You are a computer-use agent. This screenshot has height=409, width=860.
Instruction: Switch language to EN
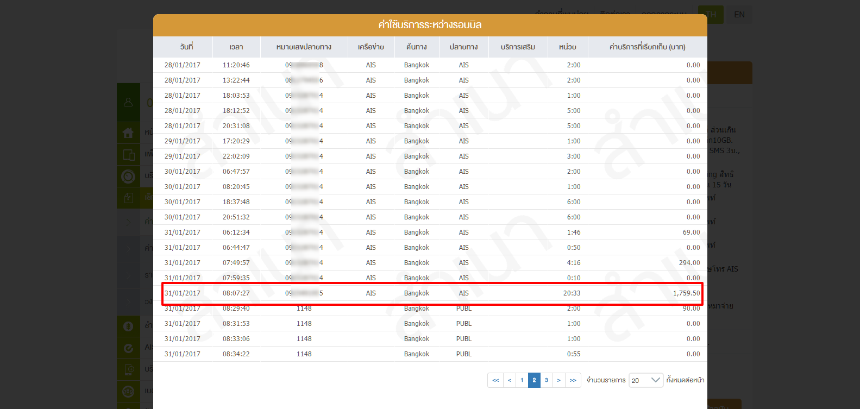(739, 15)
